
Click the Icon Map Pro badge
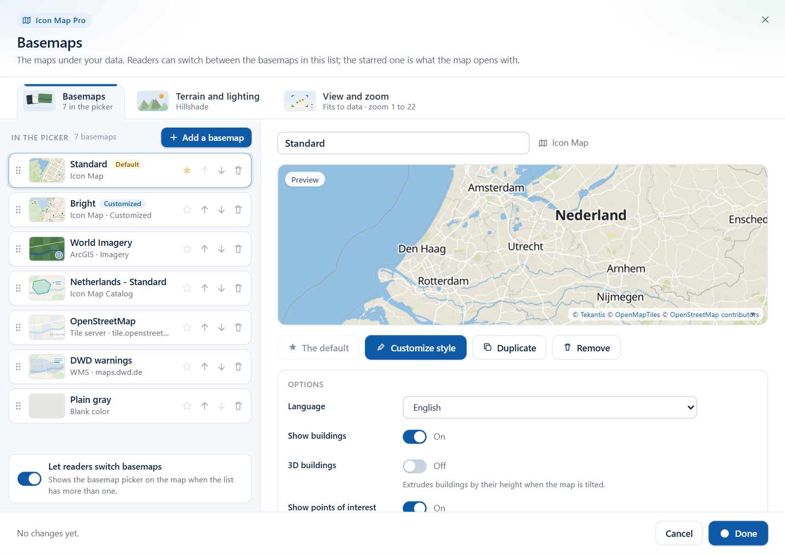(x=54, y=21)
